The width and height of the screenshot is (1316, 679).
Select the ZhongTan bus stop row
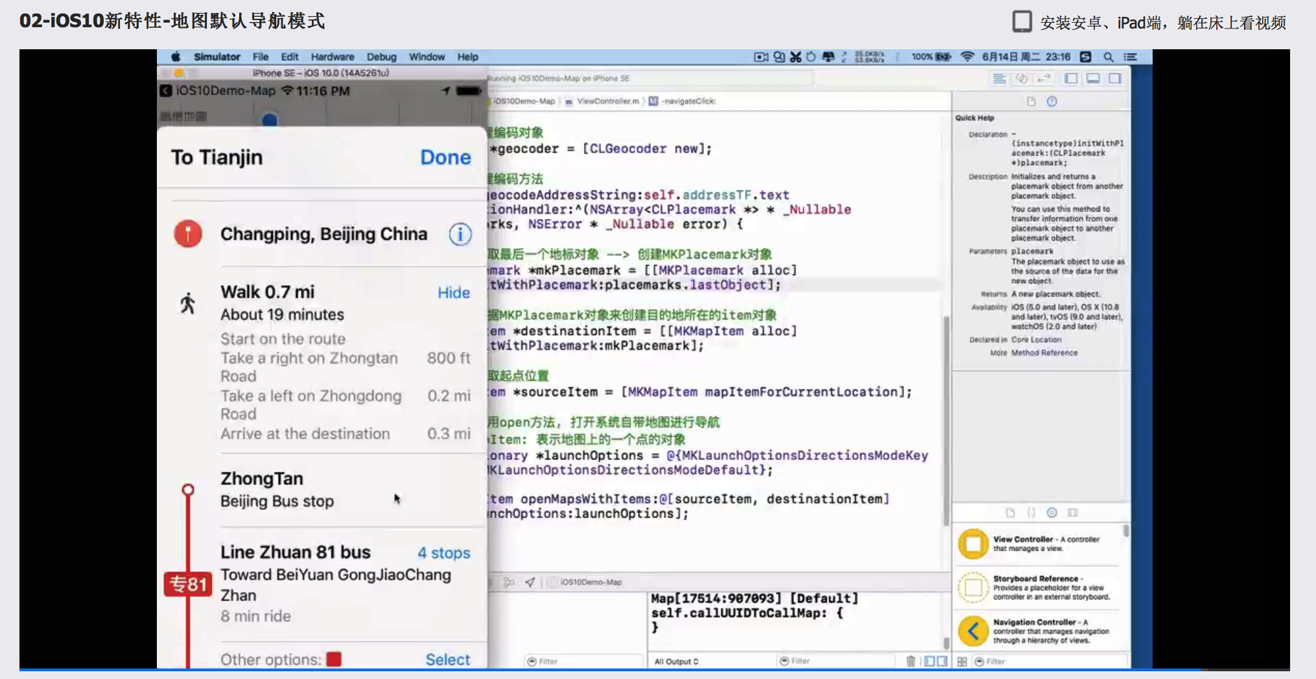pos(322,490)
